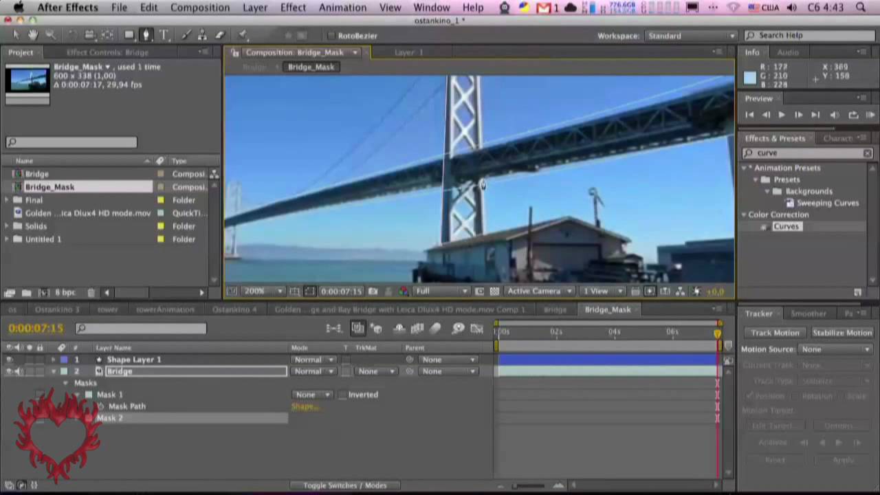Open the Workspace Standard dropdown
Viewport: 880px width, 495px height.
coord(690,36)
